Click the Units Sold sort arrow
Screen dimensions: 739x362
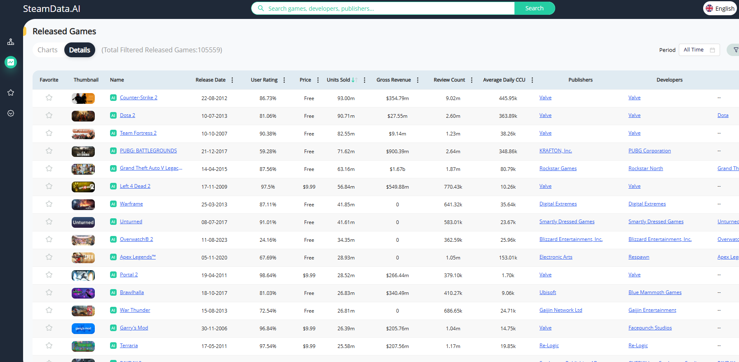pyautogui.click(x=354, y=80)
